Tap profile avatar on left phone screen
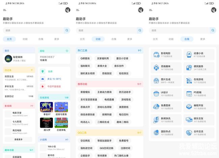This screenshot has height=158, width=219. tap(68, 10)
